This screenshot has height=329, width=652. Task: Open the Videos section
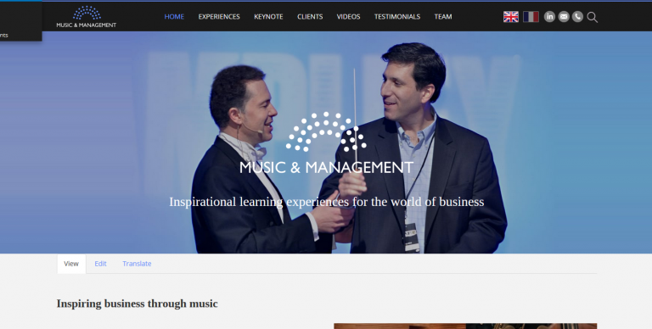(x=348, y=17)
